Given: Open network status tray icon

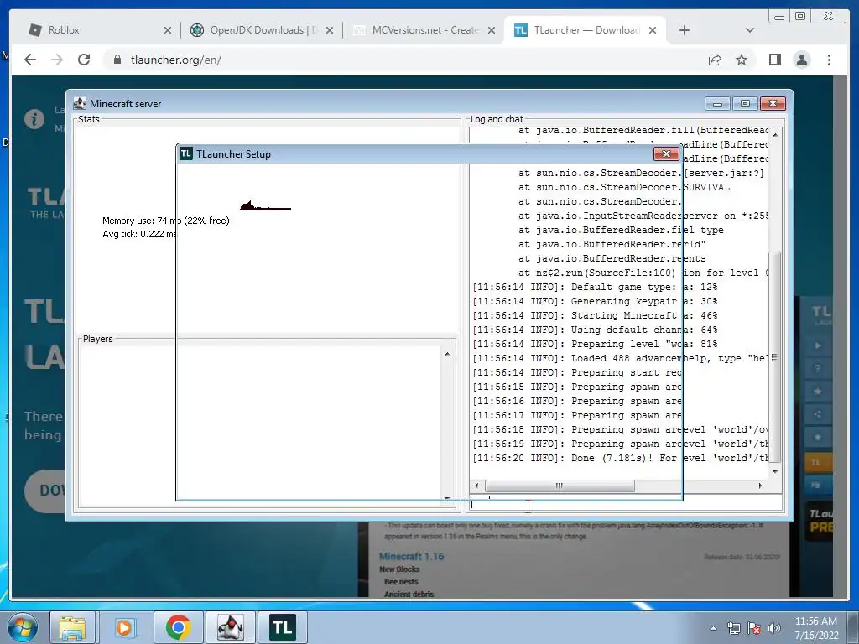Looking at the screenshot, I should [x=733, y=628].
